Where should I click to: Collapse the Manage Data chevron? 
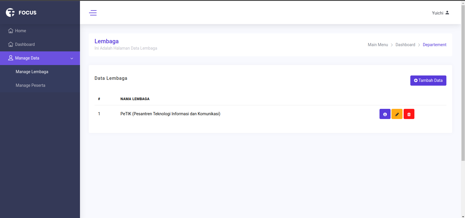pos(72,58)
